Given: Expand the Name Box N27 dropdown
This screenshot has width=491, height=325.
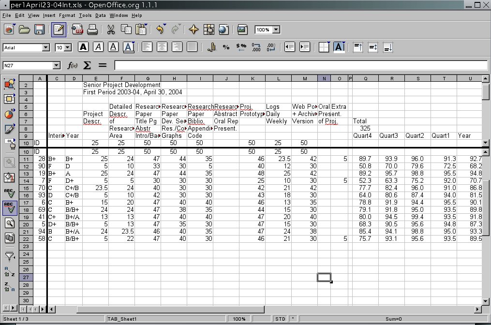Looking at the screenshot, I should pos(57,65).
